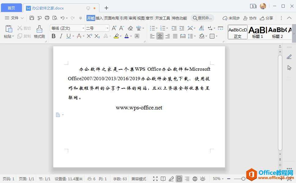The height and width of the screenshot is (183, 296).
Task: Increase font size with A+ icon
Action: (x=114, y=28)
